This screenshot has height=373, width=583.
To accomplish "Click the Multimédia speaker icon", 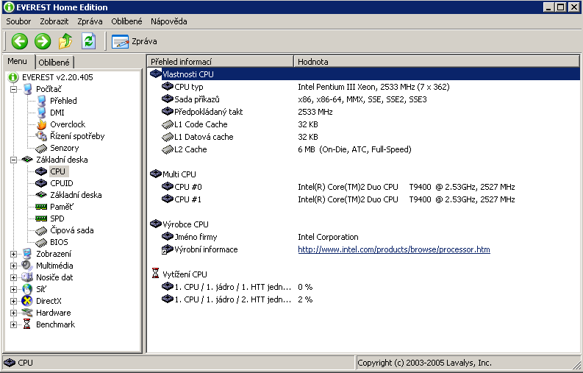I will click(26, 266).
